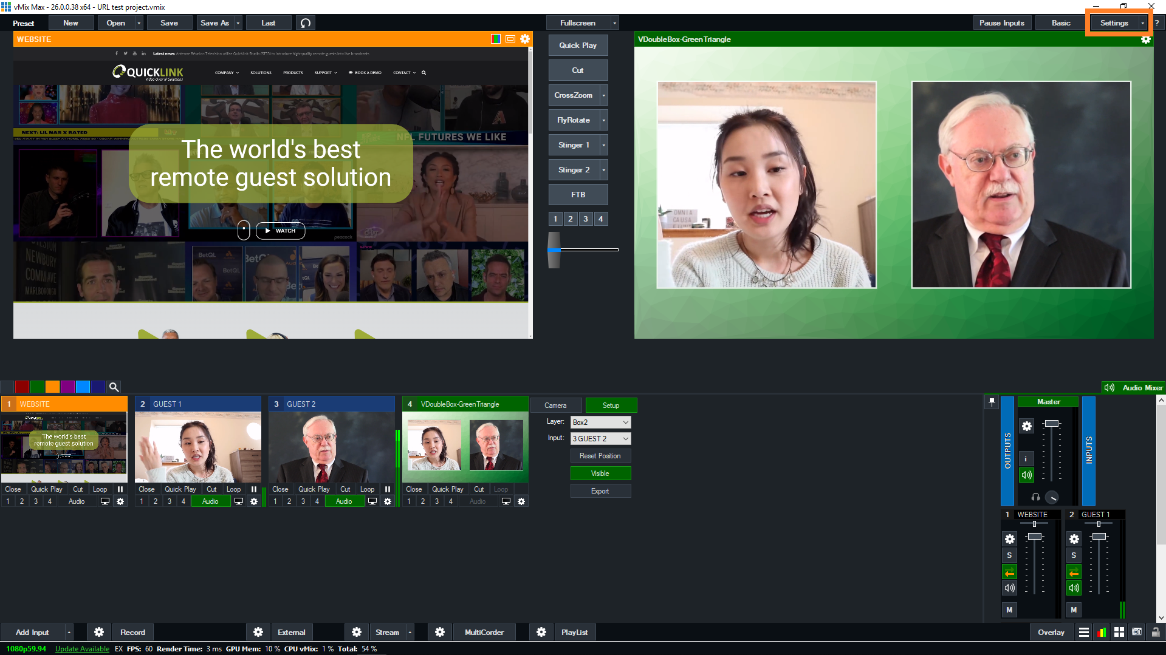
Task: Open the Output VDoubleBox settings gear
Action: [x=1145, y=39]
